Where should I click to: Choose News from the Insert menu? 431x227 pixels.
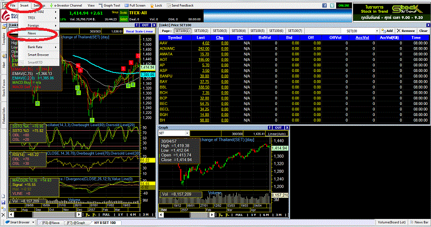point(39,33)
